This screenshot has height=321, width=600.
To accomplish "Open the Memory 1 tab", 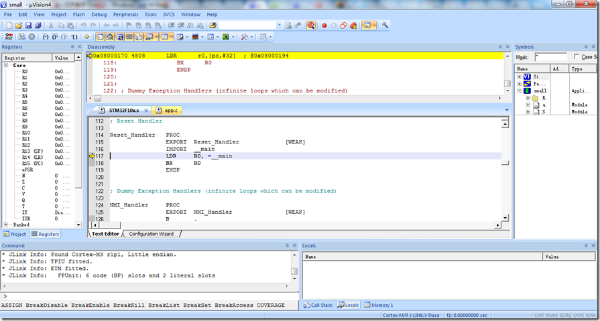I will coord(379,305).
